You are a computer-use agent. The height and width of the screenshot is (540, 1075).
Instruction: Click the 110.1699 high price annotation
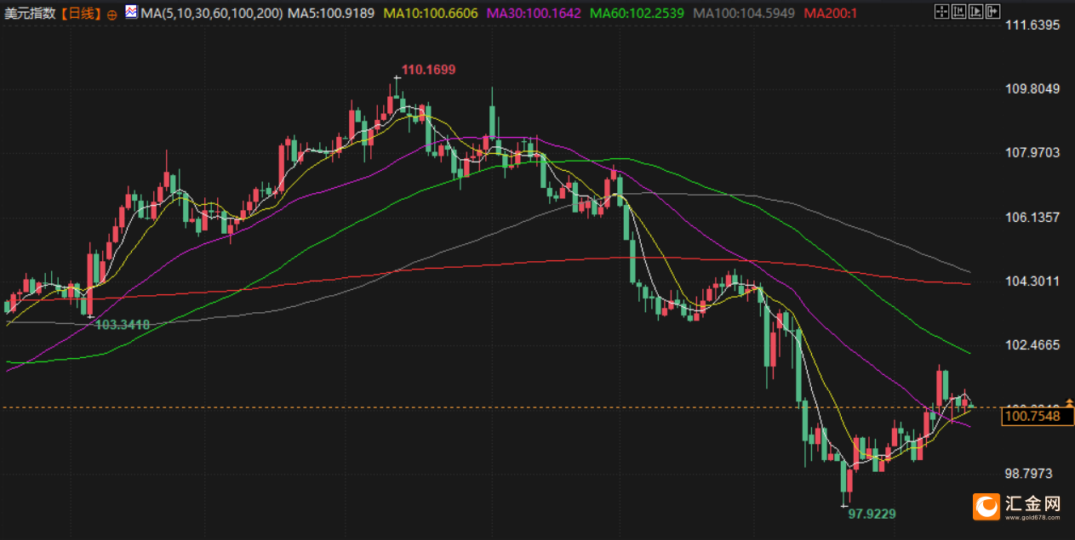pos(428,70)
